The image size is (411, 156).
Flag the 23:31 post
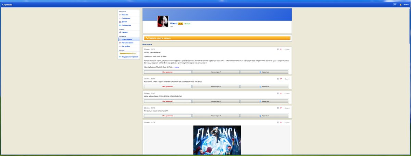(x=281, y=49)
